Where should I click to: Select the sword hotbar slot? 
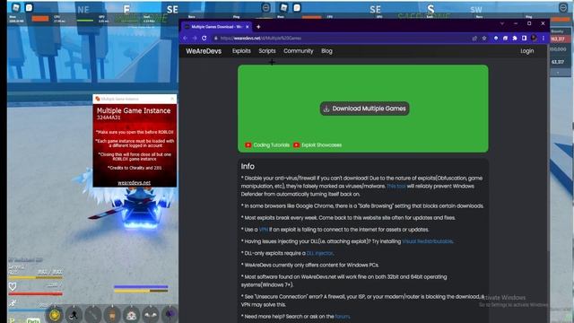coord(93,315)
